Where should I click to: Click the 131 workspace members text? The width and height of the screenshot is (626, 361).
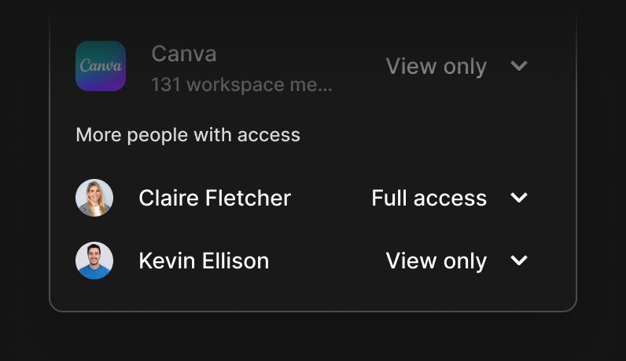click(241, 85)
